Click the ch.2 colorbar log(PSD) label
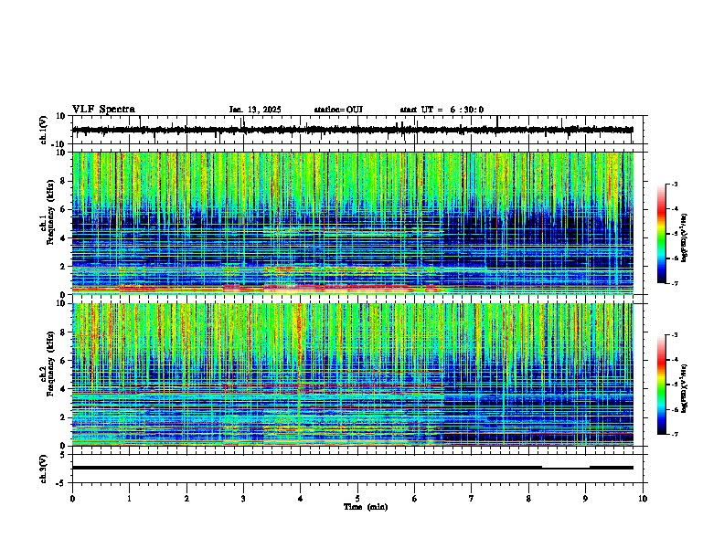The image size is (724, 559). click(685, 388)
